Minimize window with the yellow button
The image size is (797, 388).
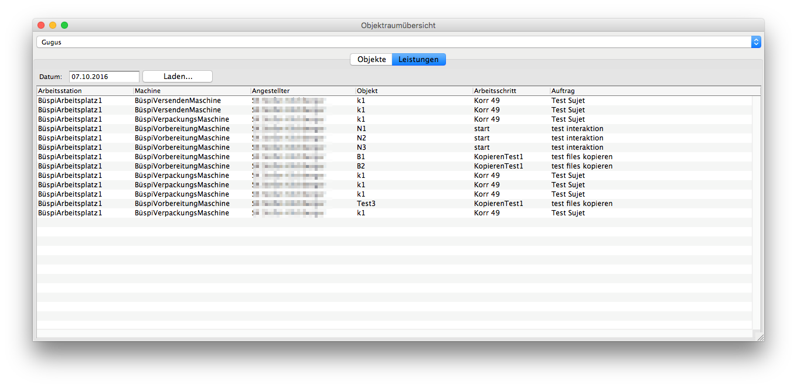53,25
